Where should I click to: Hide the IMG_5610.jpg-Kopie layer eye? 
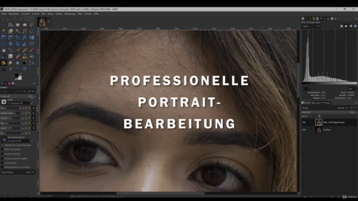pos(304,122)
